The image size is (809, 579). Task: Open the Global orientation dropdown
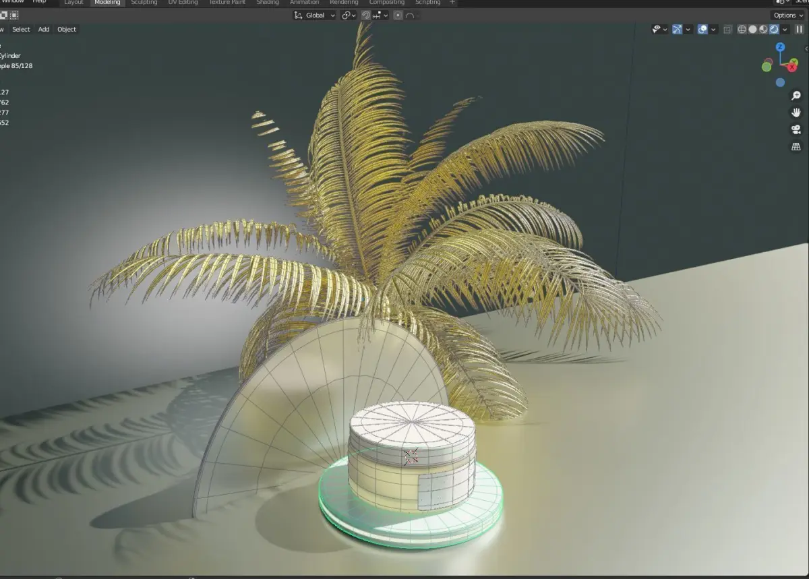(315, 15)
